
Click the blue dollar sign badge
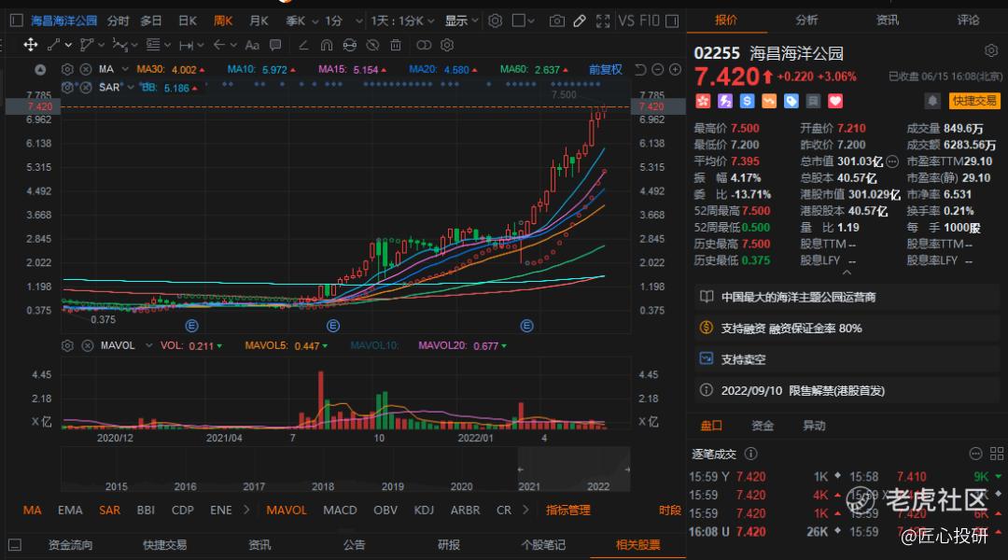click(x=747, y=101)
